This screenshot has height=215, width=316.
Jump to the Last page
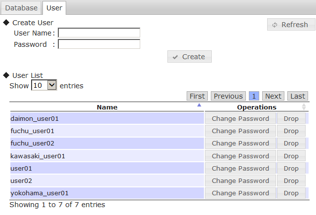(x=298, y=96)
